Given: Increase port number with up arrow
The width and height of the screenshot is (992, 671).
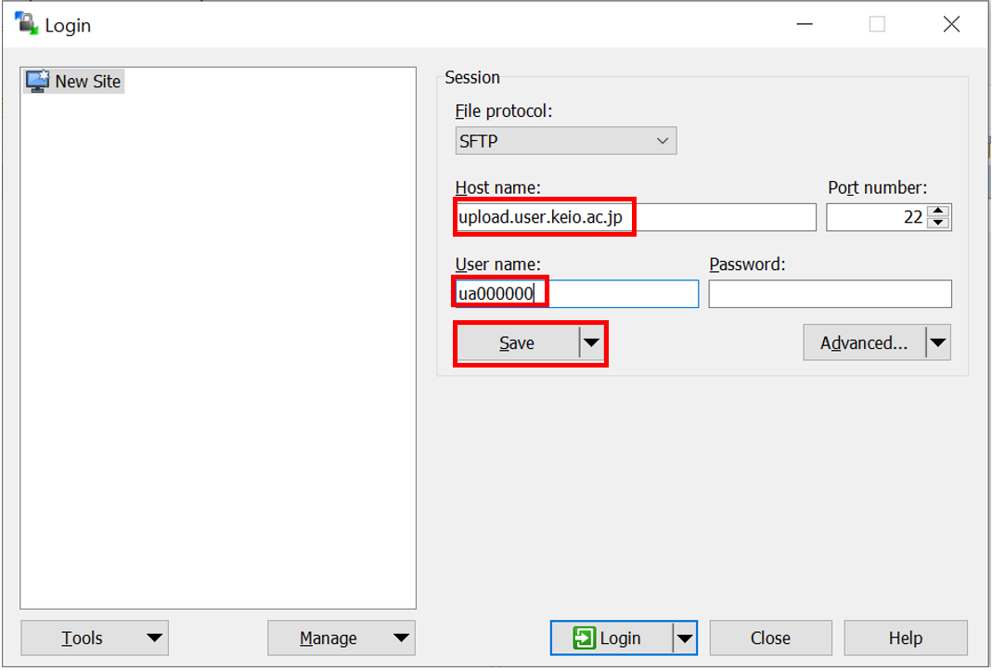Looking at the screenshot, I should (x=939, y=212).
